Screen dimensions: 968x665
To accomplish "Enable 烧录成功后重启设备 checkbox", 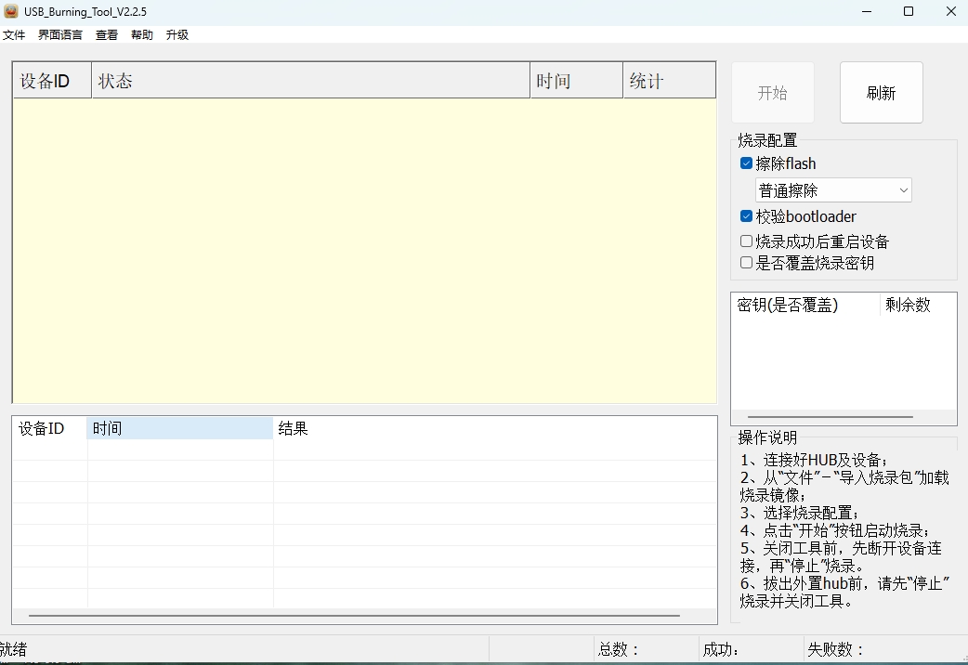I will 746,241.
